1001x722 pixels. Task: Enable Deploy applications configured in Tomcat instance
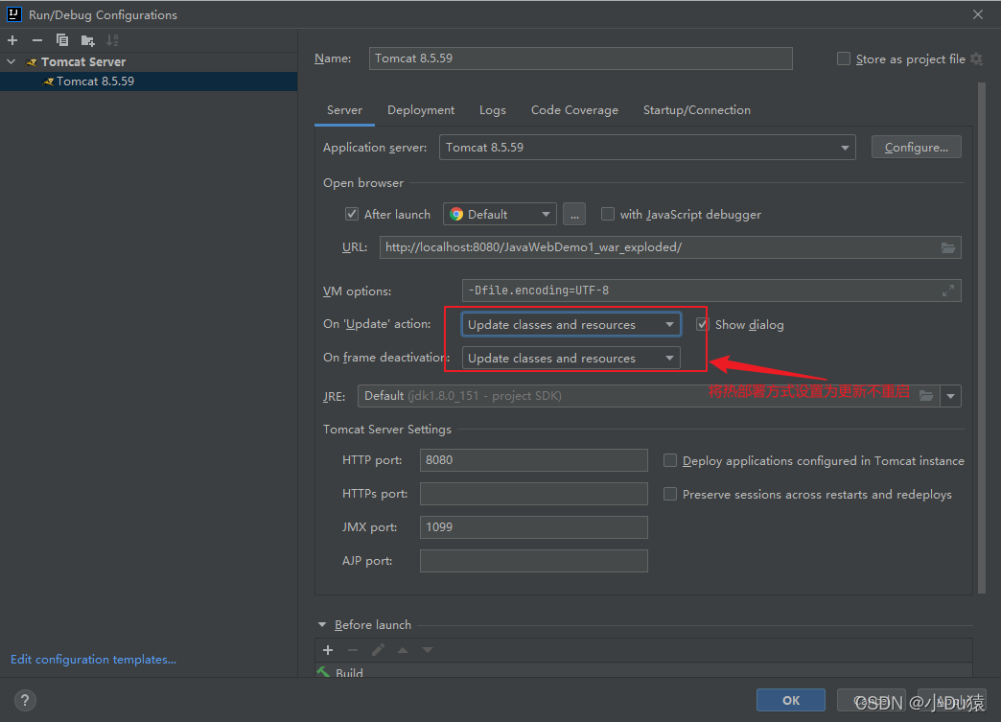(x=669, y=460)
